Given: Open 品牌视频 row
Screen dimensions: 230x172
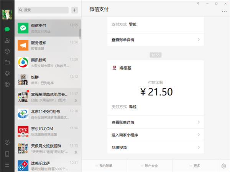Looking at the screenshot, I should pyautogui.click(x=156, y=147).
